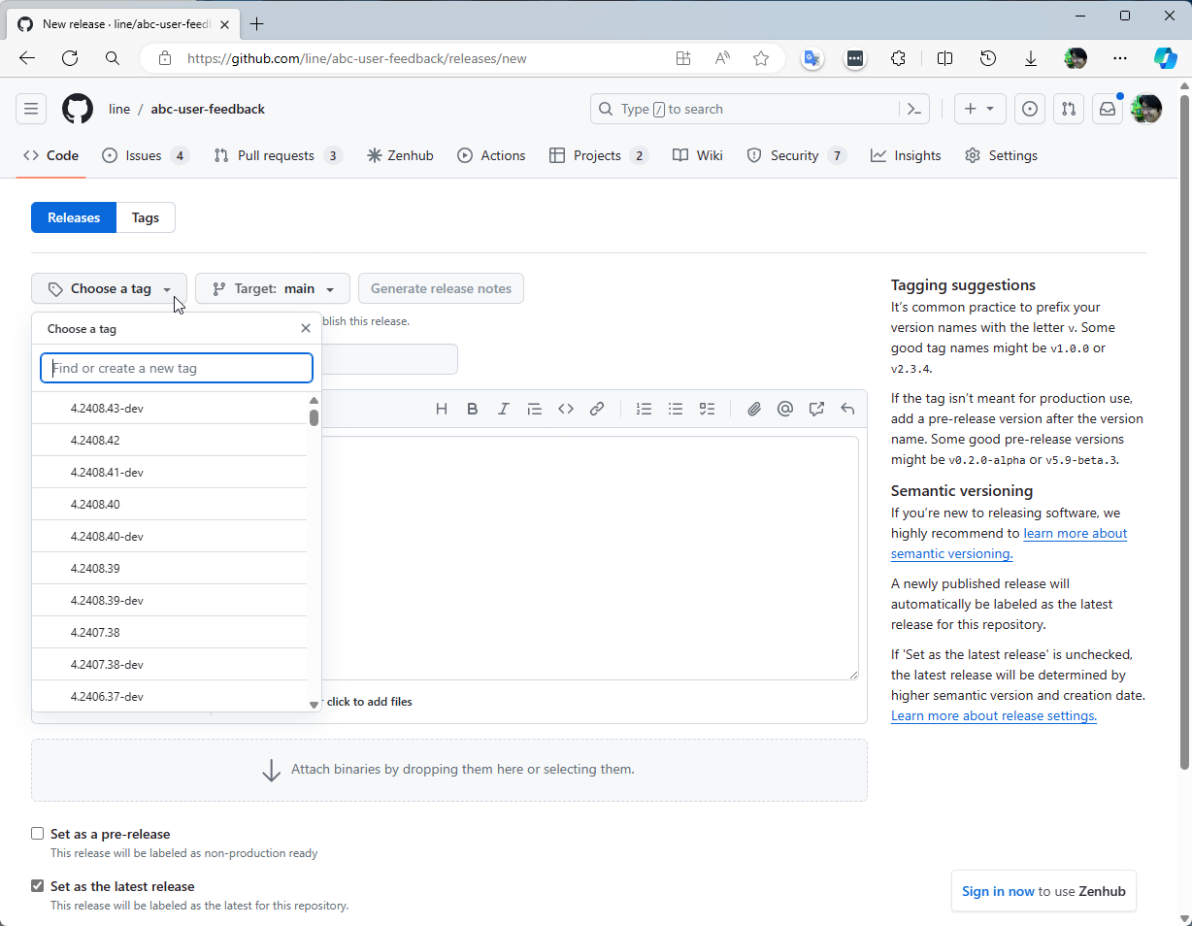
Task: Attach files using the paperclip icon
Action: [x=754, y=409]
